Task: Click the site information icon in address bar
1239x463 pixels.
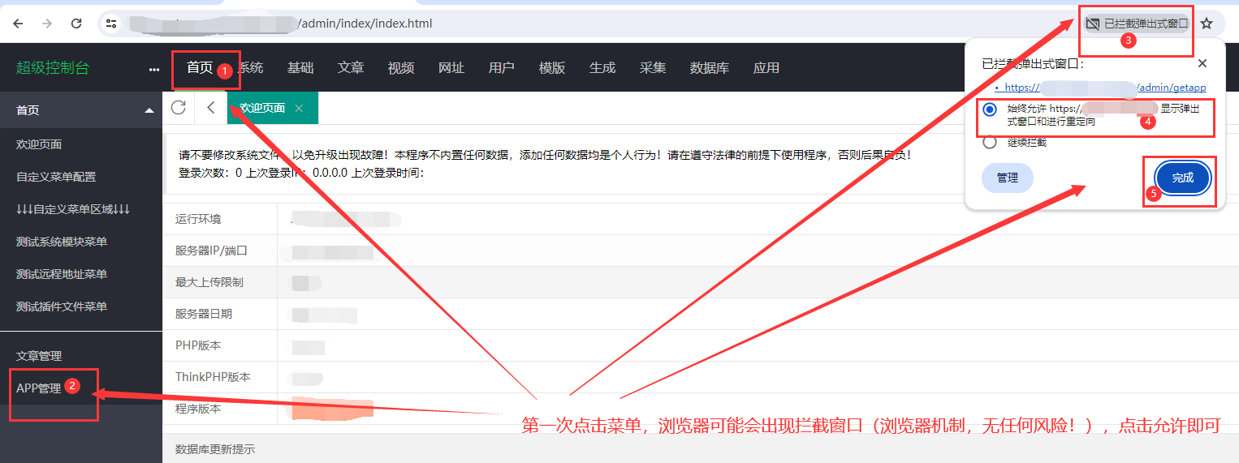Action: [112, 24]
